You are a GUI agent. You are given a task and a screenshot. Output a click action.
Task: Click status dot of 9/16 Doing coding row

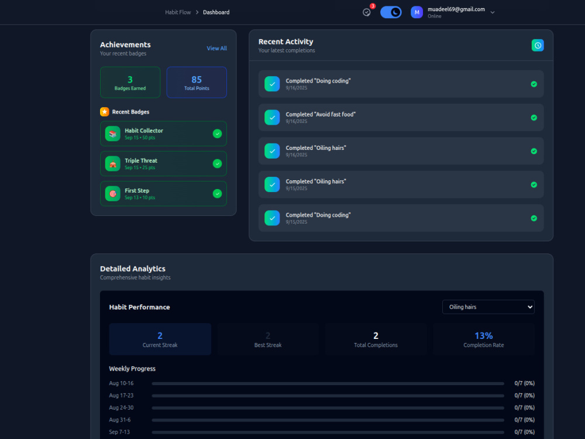coord(534,84)
